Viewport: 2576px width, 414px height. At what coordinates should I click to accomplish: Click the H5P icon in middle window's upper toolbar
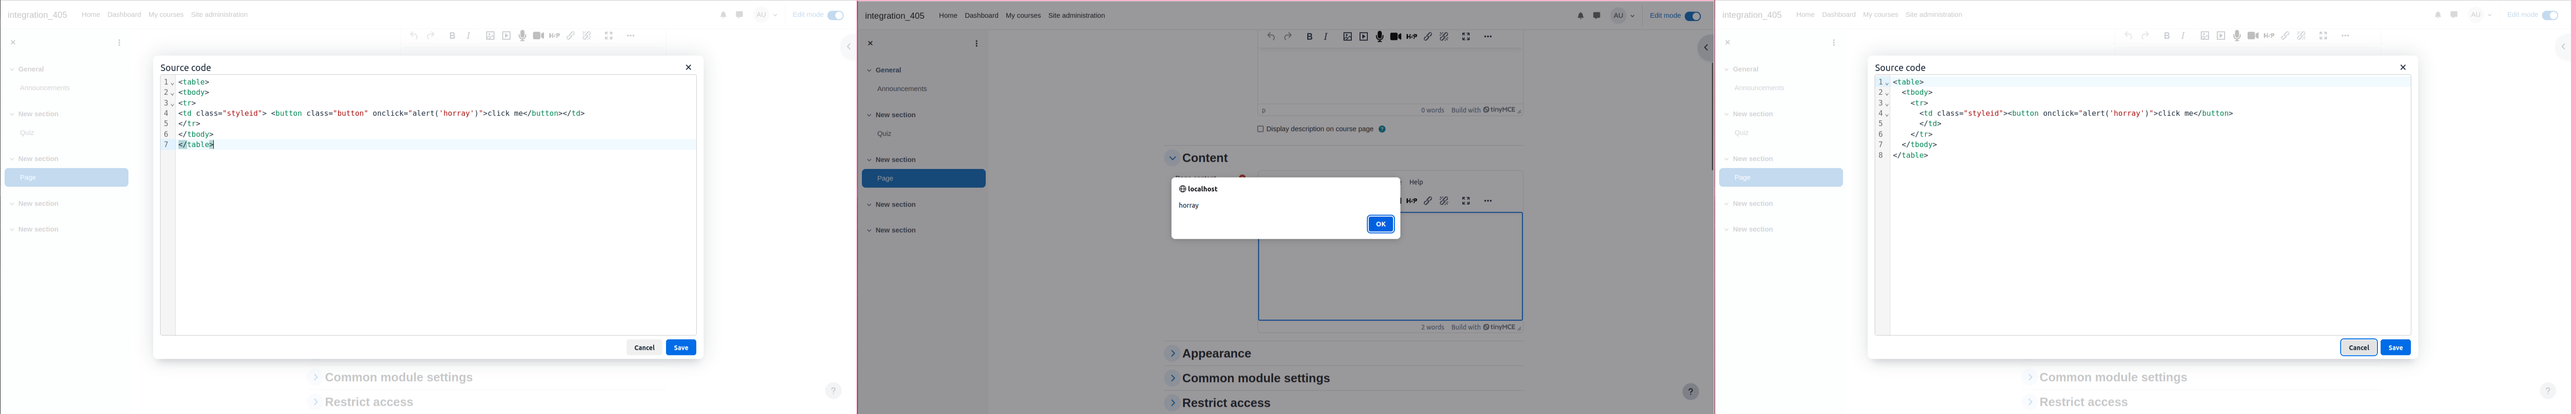1411,37
